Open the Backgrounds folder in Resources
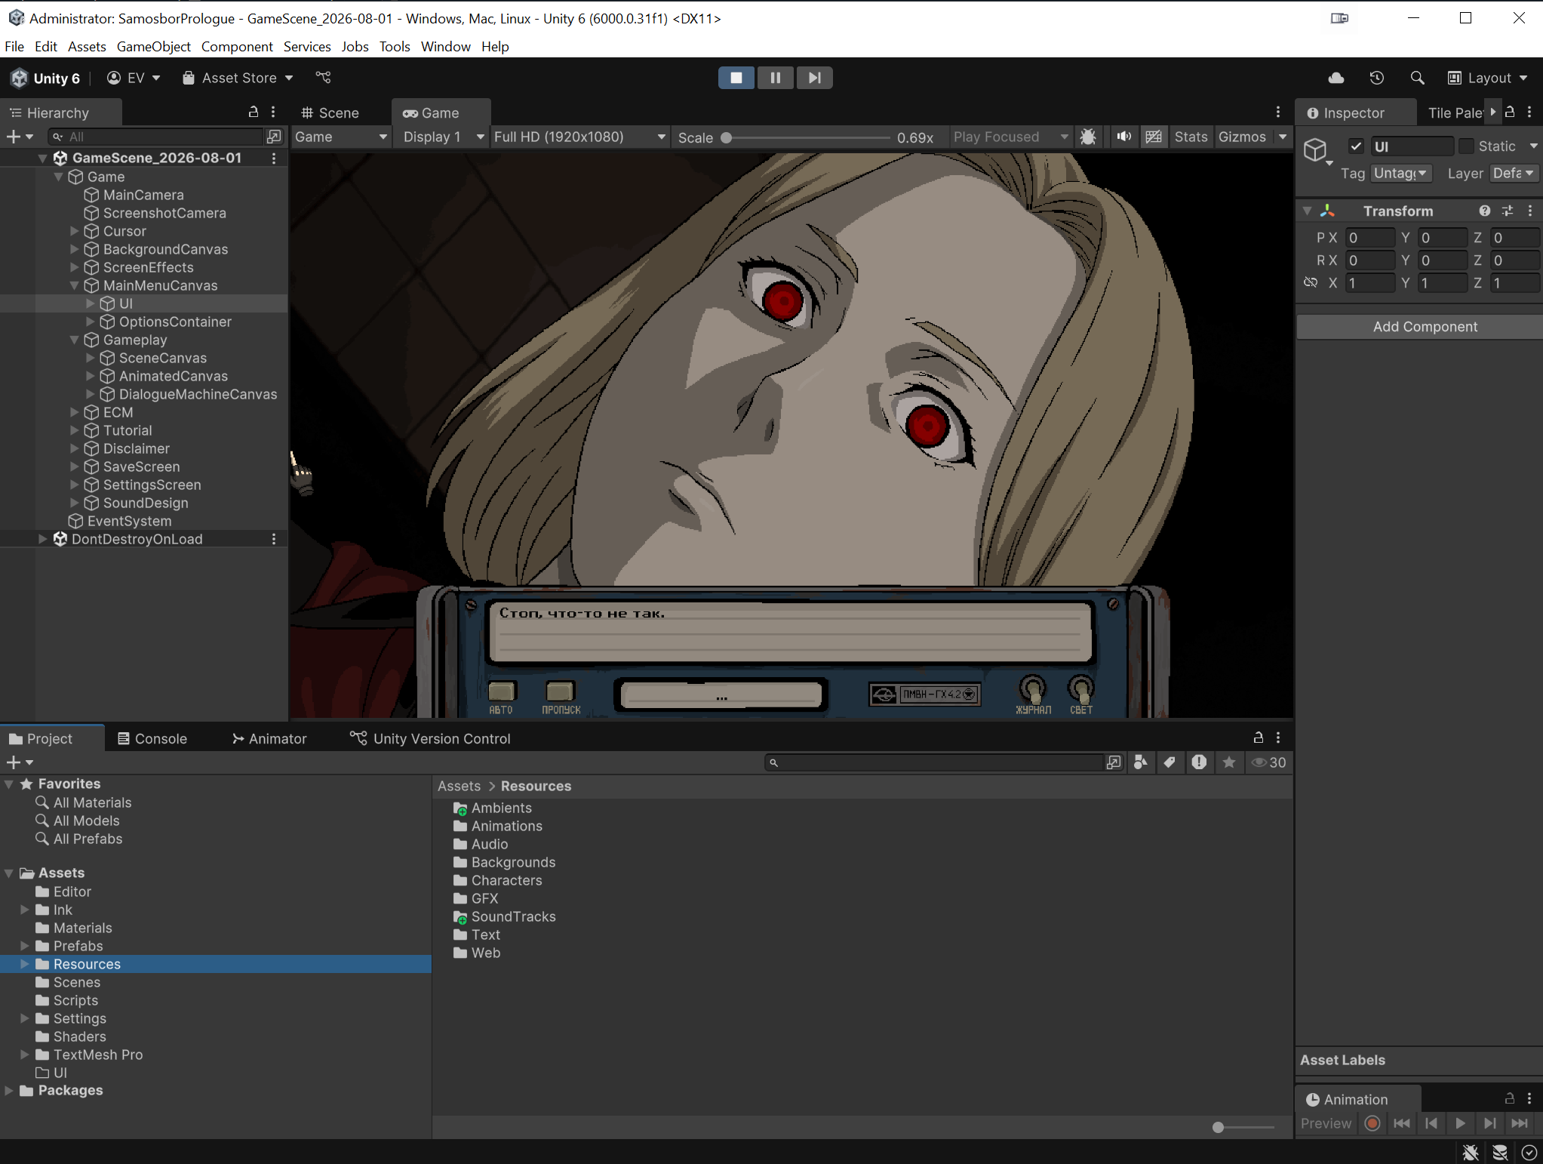This screenshot has width=1543, height=1164. tap(505, 862)
